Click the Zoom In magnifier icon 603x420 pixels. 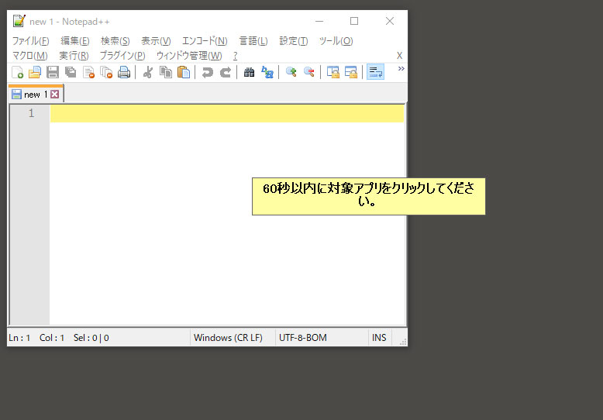pos(291,72)
